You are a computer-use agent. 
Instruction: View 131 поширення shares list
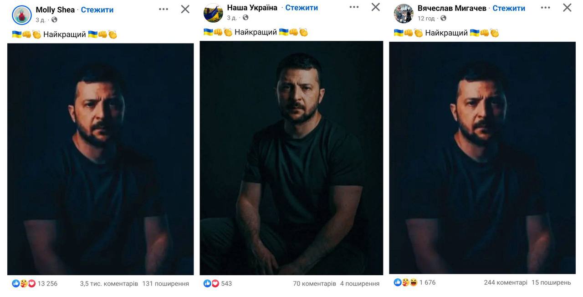165,283
